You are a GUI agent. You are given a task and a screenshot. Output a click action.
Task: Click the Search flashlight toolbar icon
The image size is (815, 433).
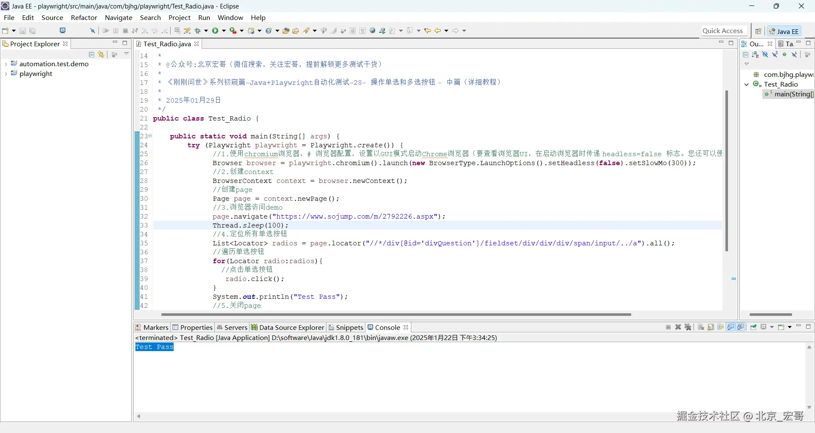coord(306,31)
